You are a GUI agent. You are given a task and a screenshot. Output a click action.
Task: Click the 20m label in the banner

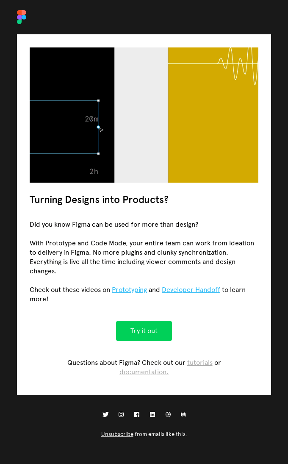click(91, 119)
